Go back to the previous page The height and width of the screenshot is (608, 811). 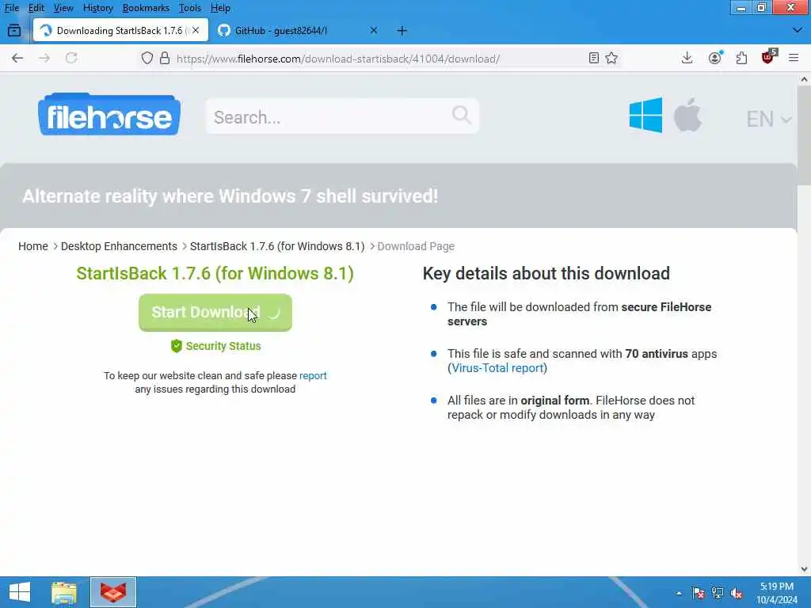click(x=17, y=58)
